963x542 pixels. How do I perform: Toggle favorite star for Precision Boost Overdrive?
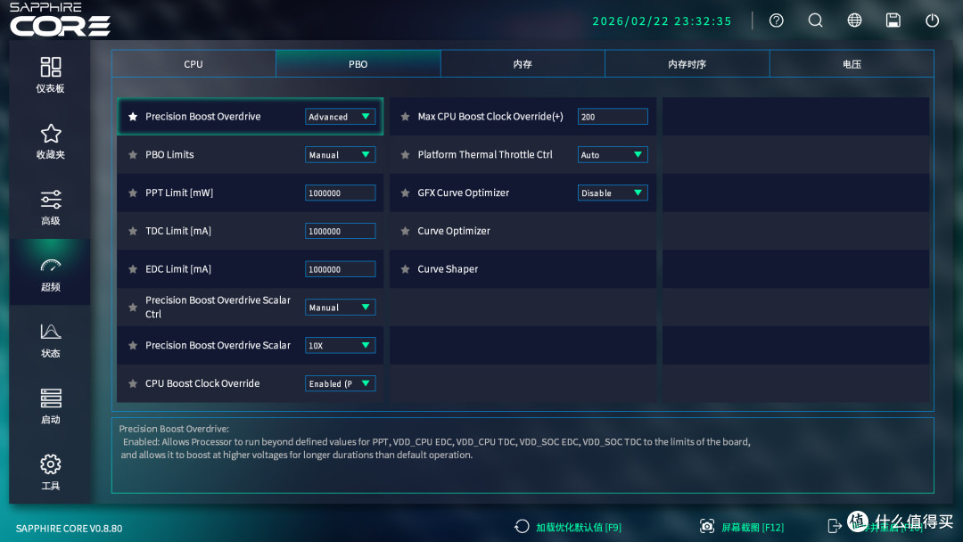click(133, 117)
